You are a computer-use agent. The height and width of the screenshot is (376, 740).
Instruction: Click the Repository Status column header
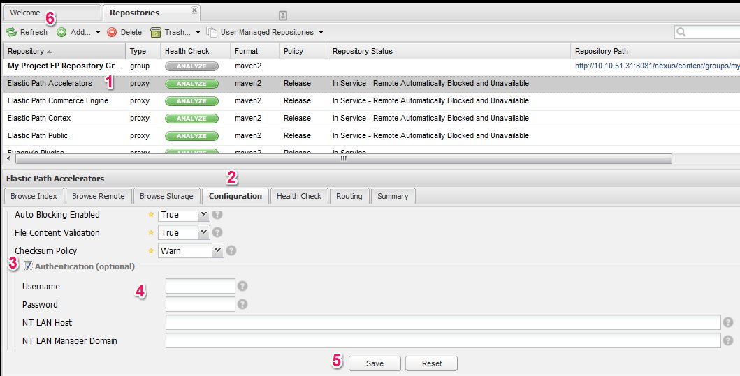[449, 51]
